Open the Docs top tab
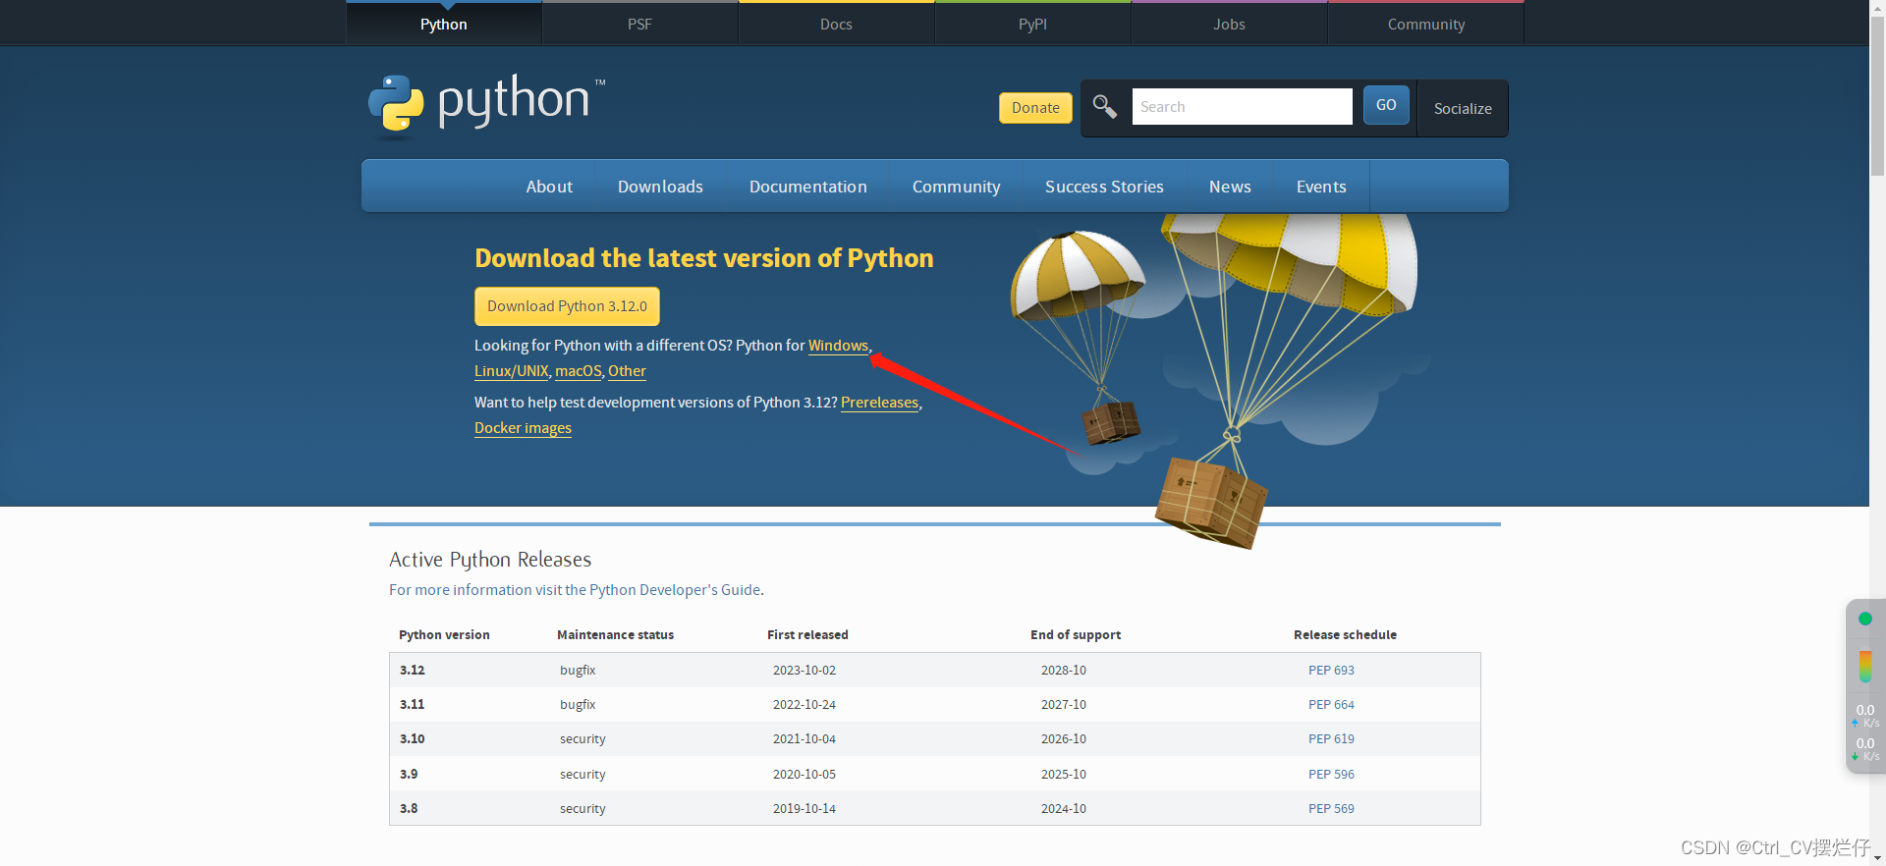This screenshot has width=1886, height=866. point(837,24)
